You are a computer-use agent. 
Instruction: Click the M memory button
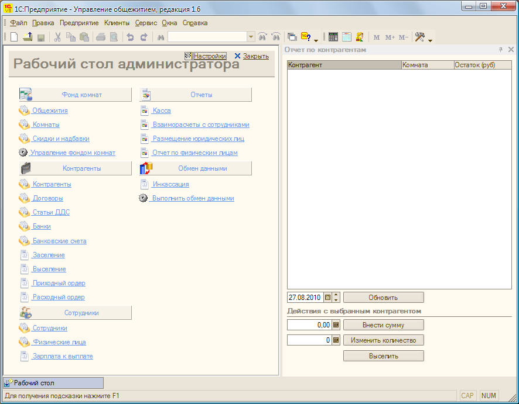click(x=376, y=37)
